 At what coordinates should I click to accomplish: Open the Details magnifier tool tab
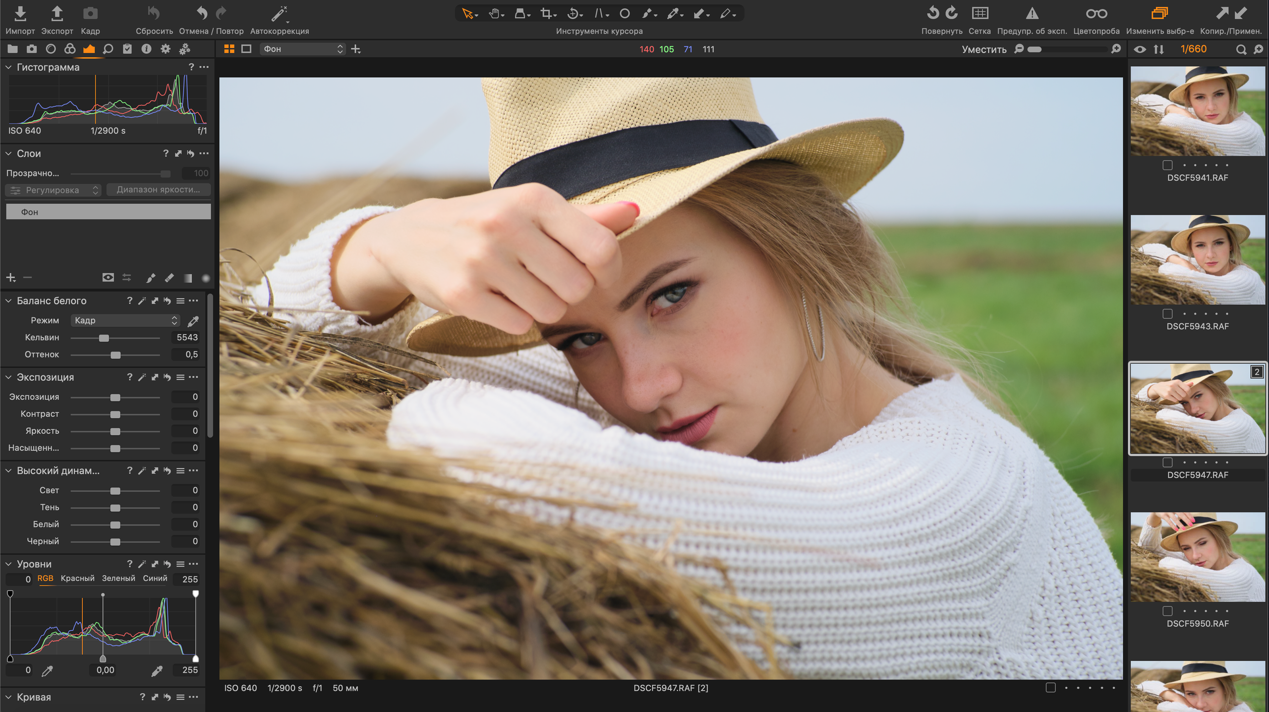(108, 49)
